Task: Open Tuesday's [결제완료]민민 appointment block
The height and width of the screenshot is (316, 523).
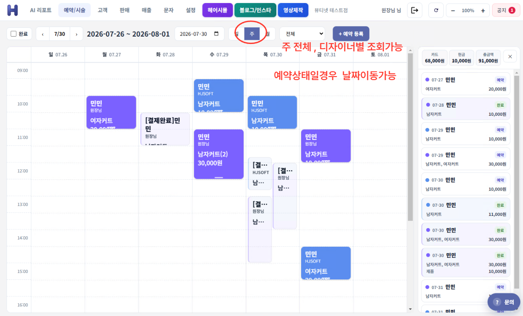Action: point(165,129)
